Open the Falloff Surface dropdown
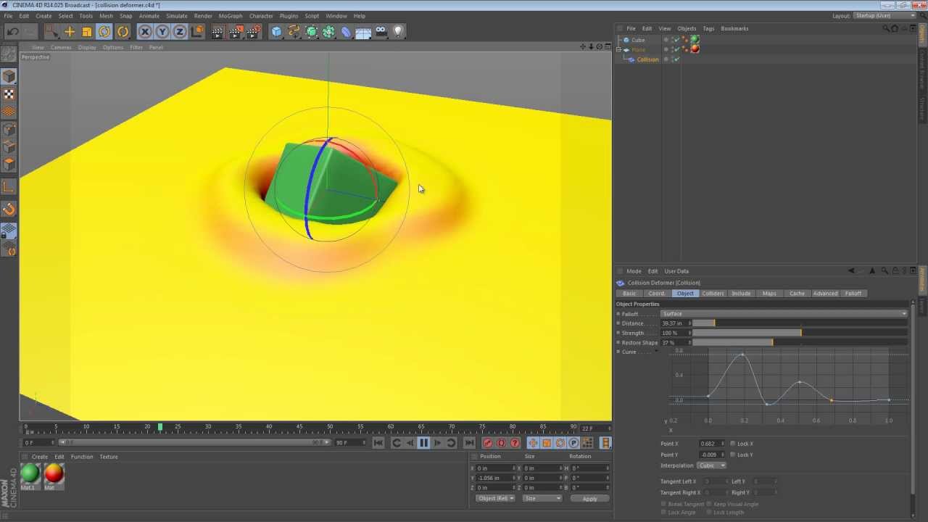The width and height of the screenshot is (928, 522). [x=784, y=314]
